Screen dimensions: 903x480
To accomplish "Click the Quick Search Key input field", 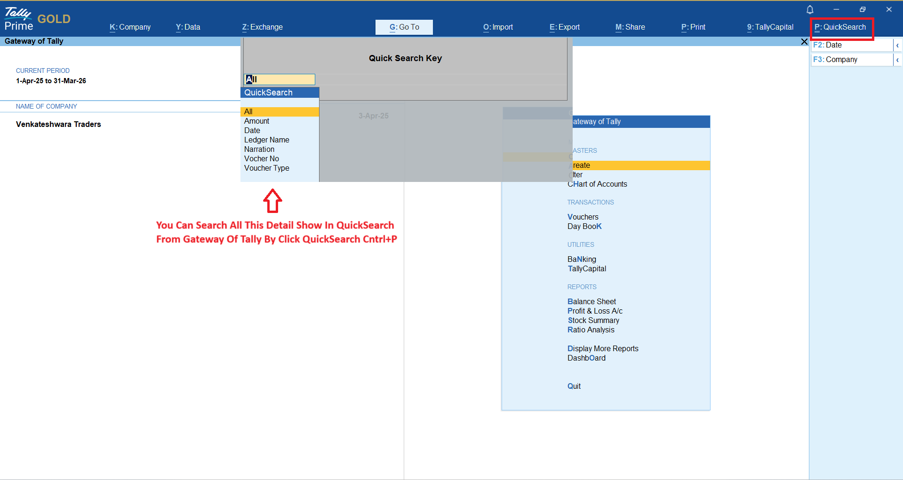I will (280, 79).
